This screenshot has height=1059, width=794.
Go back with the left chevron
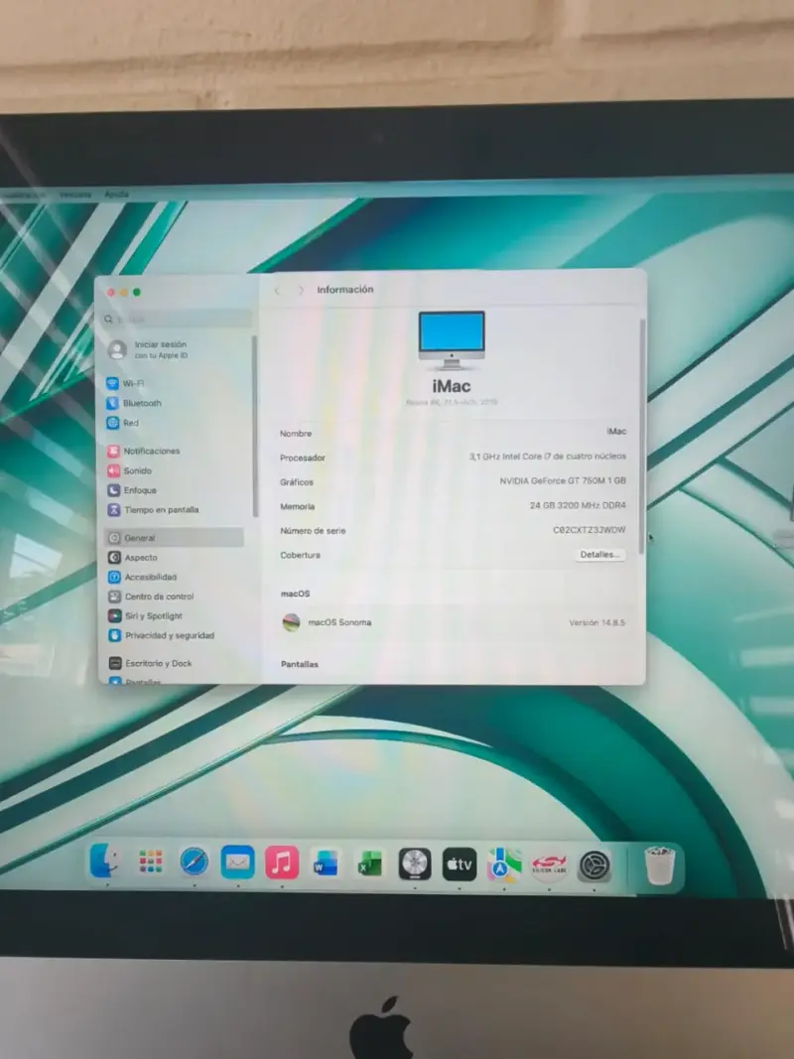[277, 291]
